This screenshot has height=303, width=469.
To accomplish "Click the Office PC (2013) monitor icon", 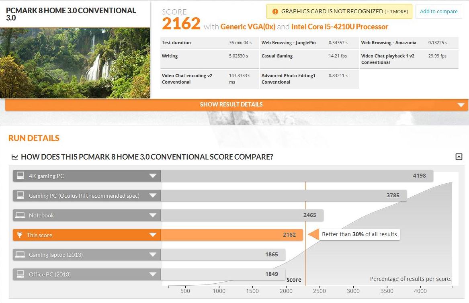I will coord(20,274).
